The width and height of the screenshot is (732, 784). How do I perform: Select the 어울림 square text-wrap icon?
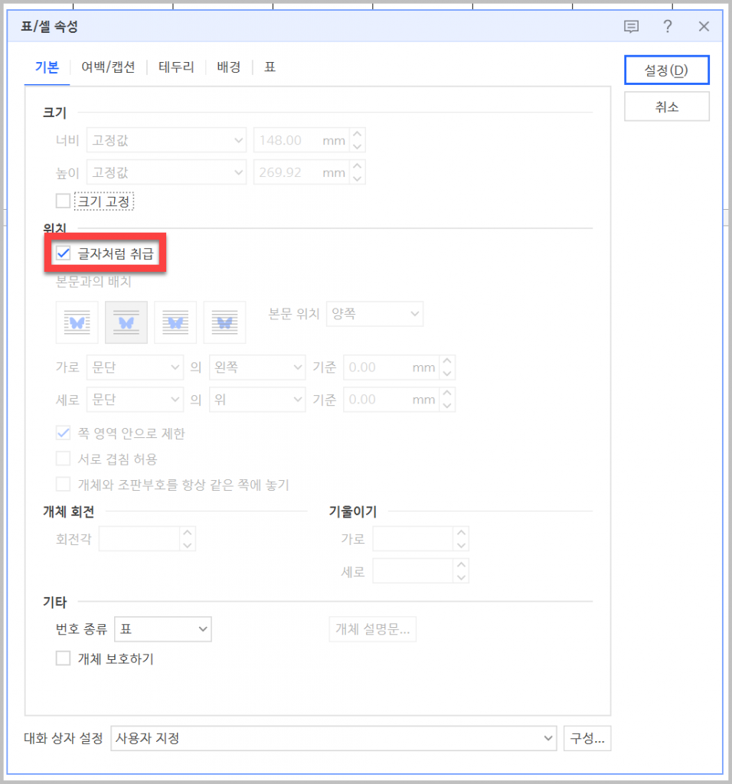coord(77,322)
